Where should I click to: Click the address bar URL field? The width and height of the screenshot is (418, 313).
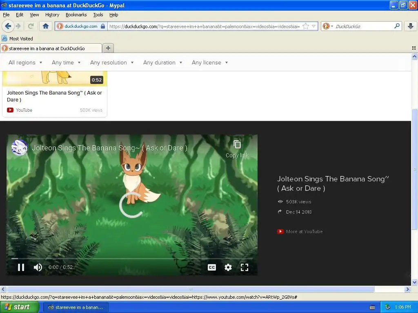[x=205, y=26]
